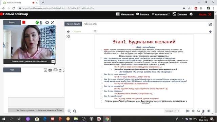
Task: Open the Windows Start menu
Action: pos(4,119)
